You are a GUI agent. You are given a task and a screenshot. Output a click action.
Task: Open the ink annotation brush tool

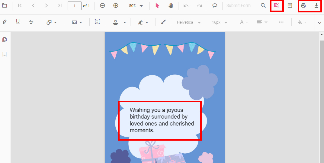pos(163,22)
